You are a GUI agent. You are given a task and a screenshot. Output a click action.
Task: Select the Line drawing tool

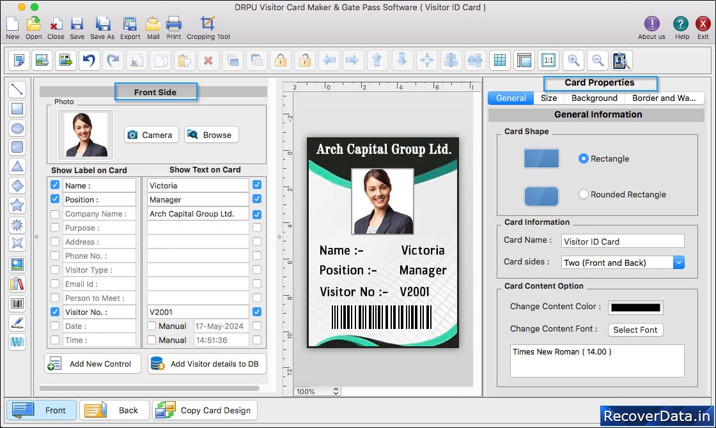(x=17, y=89)
